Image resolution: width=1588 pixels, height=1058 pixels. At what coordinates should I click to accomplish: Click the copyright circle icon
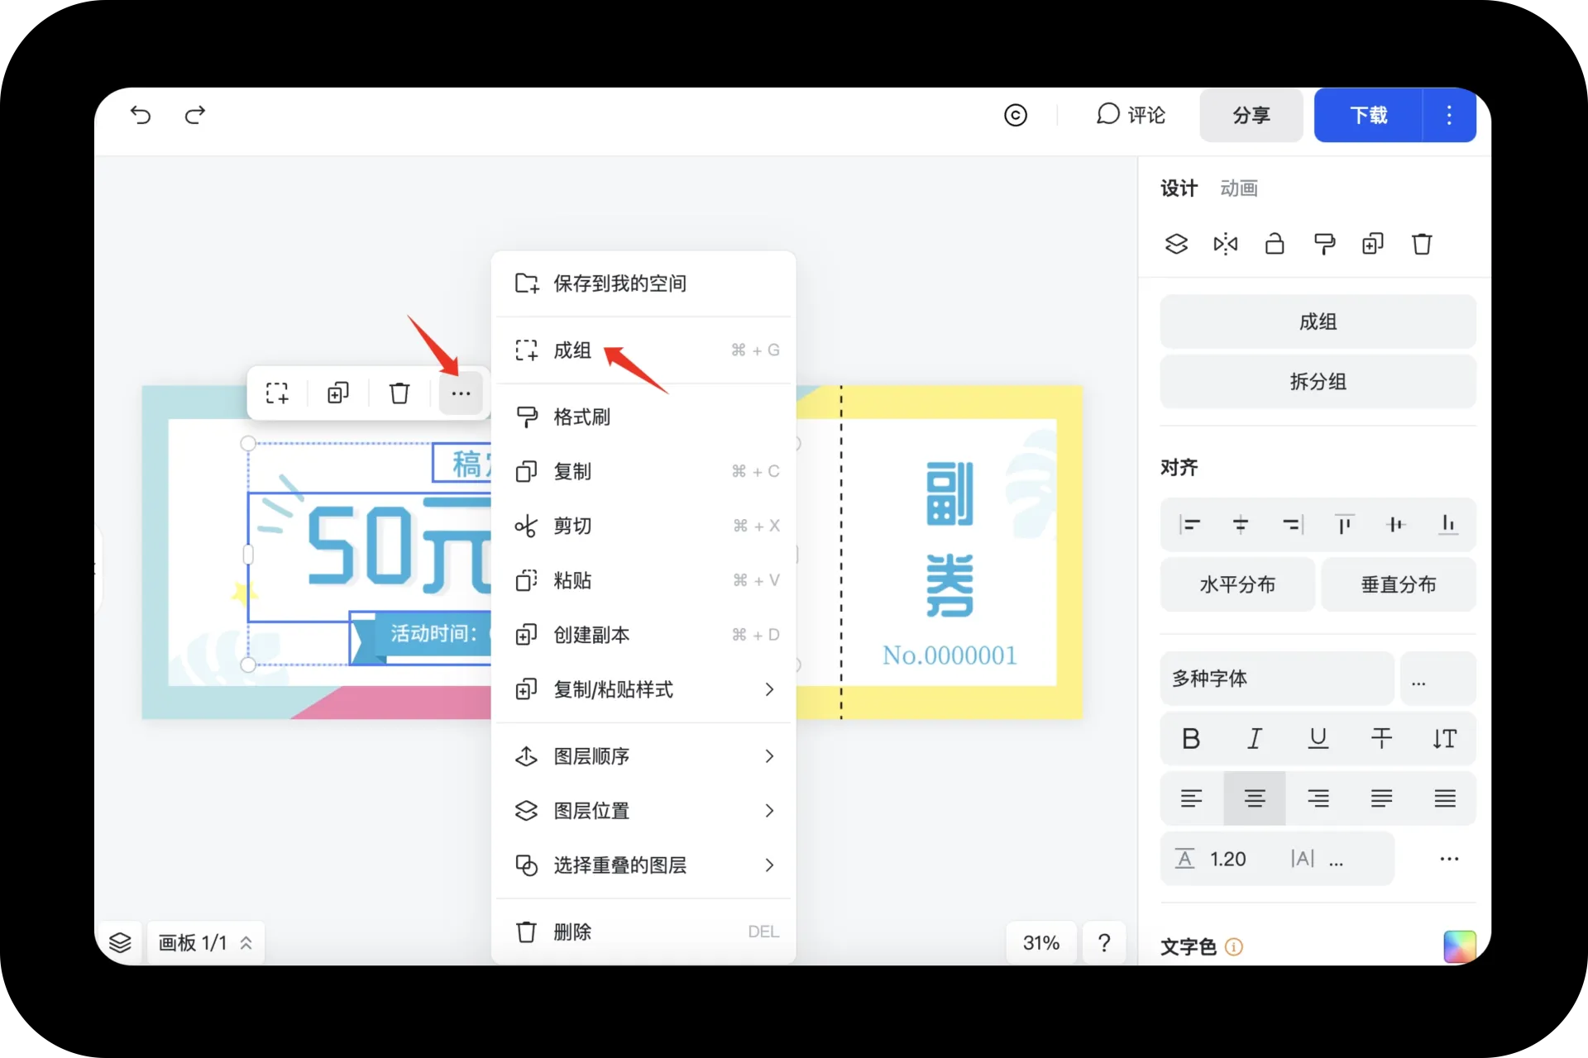[x=1015, y=115]
